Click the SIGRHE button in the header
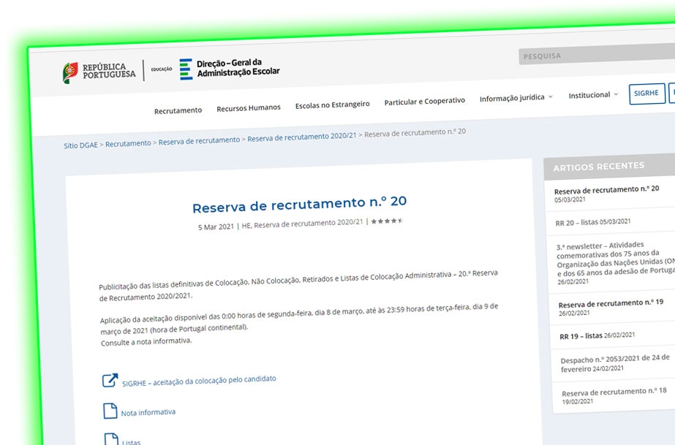 pyautogui.click(x=646, y=94)
